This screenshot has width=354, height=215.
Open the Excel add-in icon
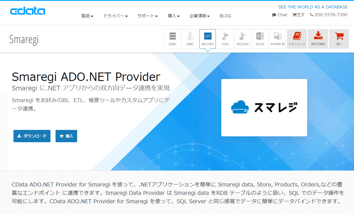260,39
